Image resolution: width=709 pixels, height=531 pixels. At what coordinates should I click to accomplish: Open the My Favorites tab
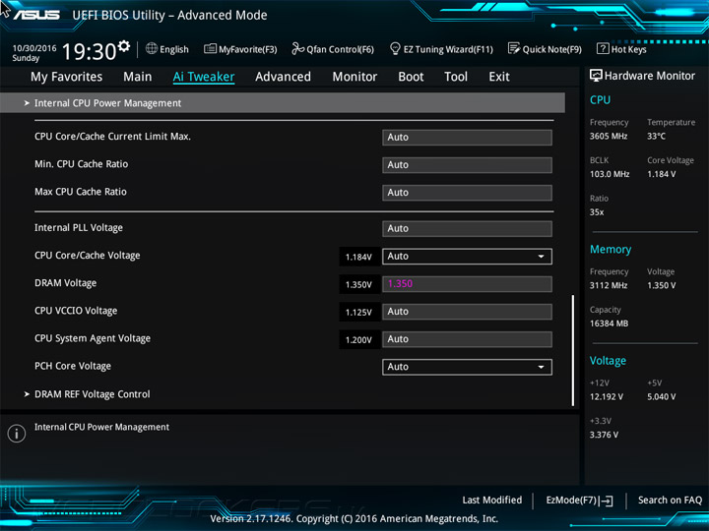[67, 77]
